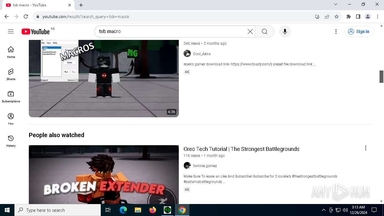Start voice search with microphone icon
This screenshot has width=384, height=216.
point(285,31)
